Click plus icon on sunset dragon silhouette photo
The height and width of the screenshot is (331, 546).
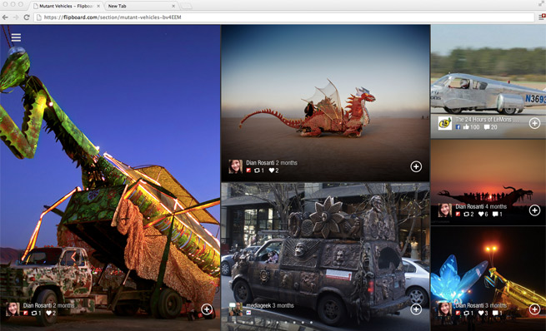click(x=534, y=210)
